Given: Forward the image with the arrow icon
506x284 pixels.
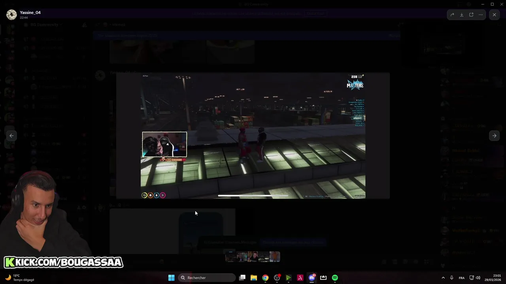Looking at the screenshot, I should [452, 15].
